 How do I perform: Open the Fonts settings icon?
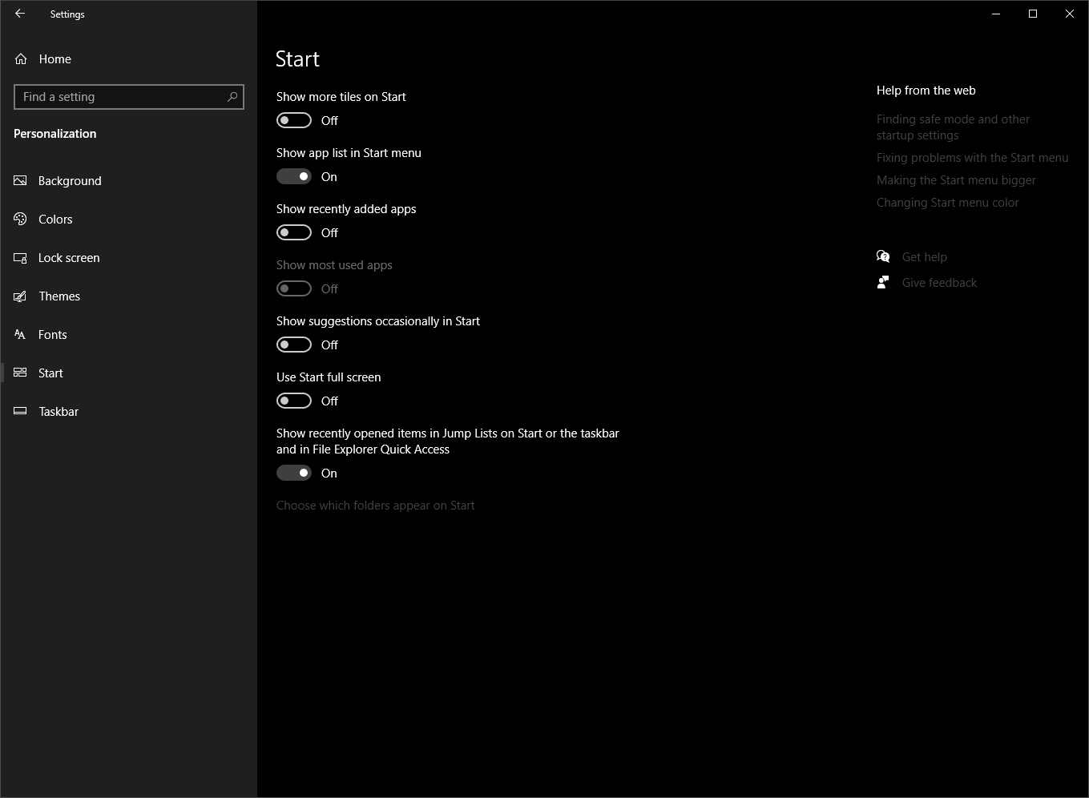[x=20, y=334]
